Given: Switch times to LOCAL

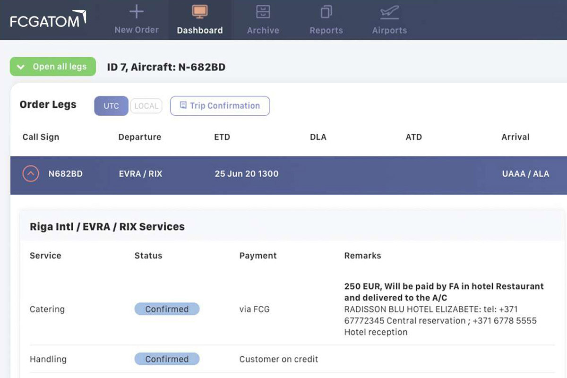Looking at the screenshot, I should [146, 106].
